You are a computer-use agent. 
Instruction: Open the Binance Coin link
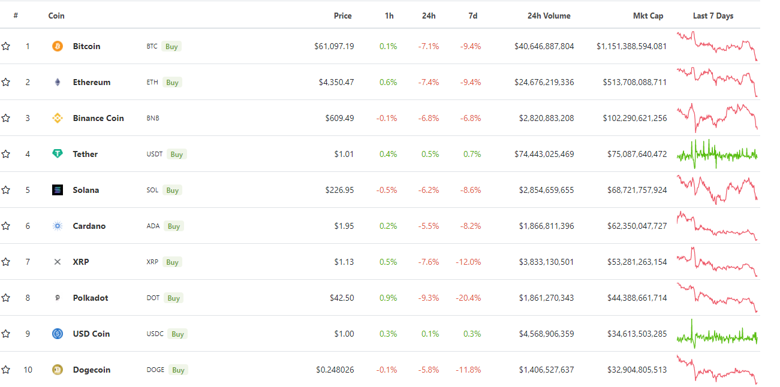(x=98, y=118)
